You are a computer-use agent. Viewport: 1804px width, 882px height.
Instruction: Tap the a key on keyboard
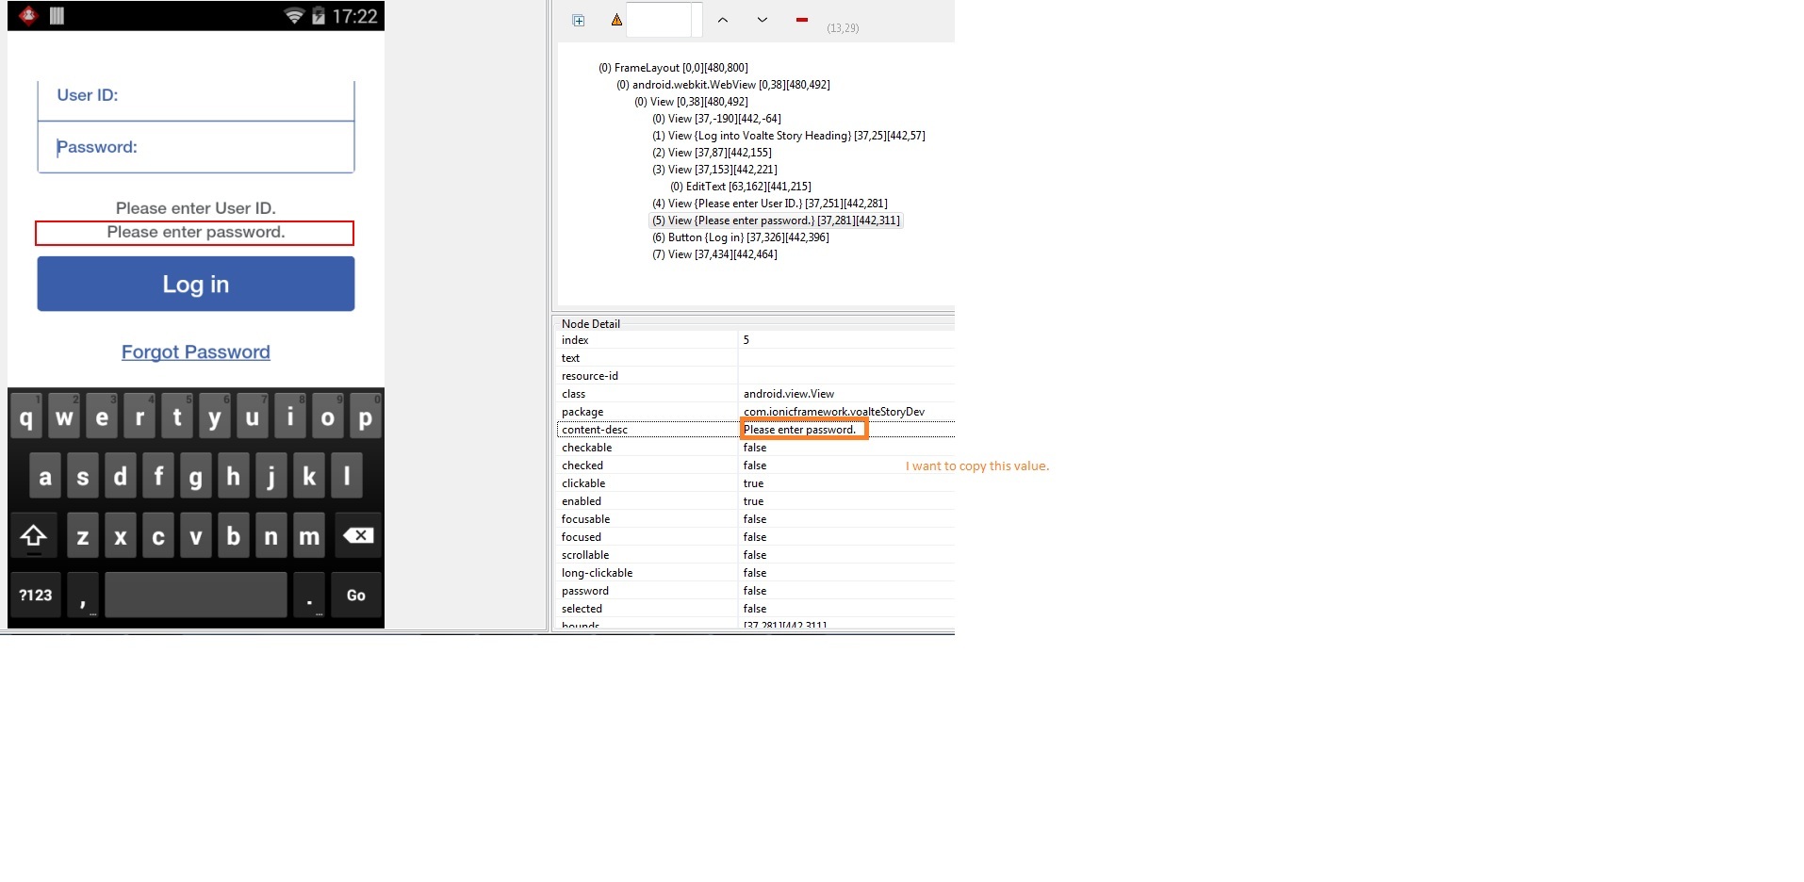click(45, 476)
